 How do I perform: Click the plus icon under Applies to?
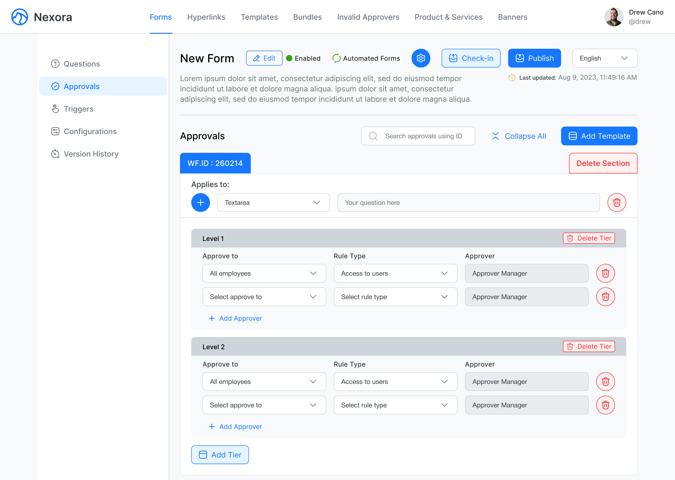[200, 202]
